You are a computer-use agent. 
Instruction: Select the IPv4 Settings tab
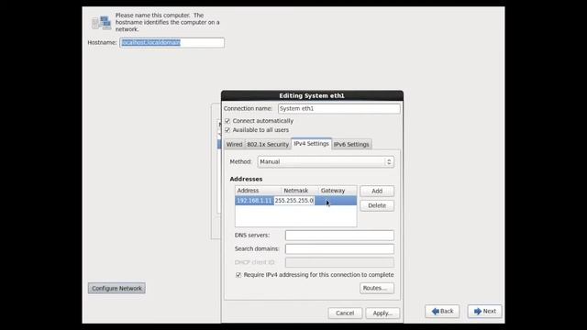pyautogui.click(x=311, y=144)
